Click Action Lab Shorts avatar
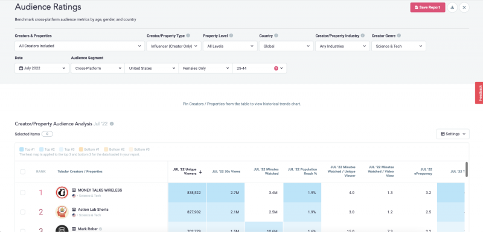Image resolution: width=483 pixels, height=232 pixels. (62, 212)
